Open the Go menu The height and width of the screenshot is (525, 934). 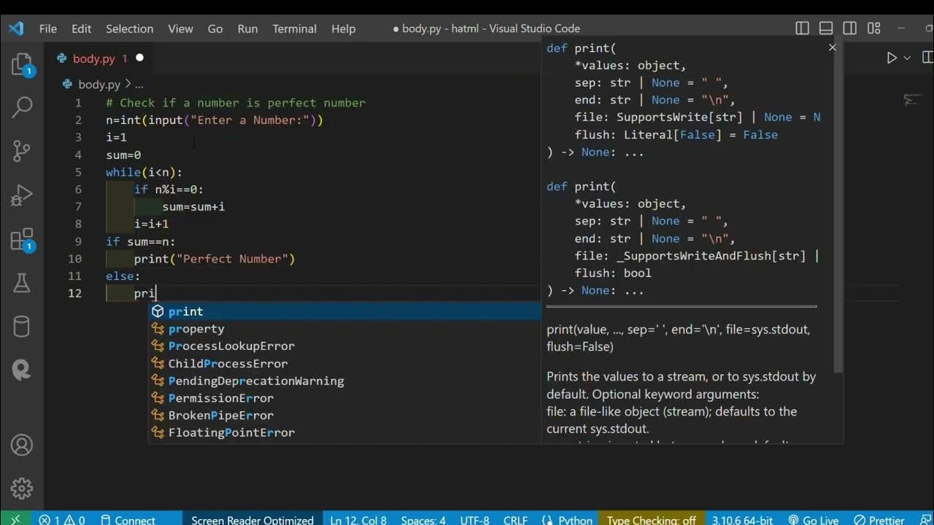[215, 28]
